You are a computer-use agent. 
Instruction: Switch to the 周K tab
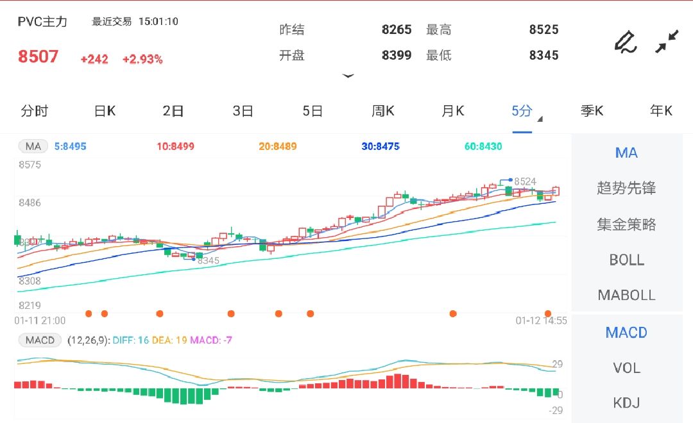pos(382,111)
